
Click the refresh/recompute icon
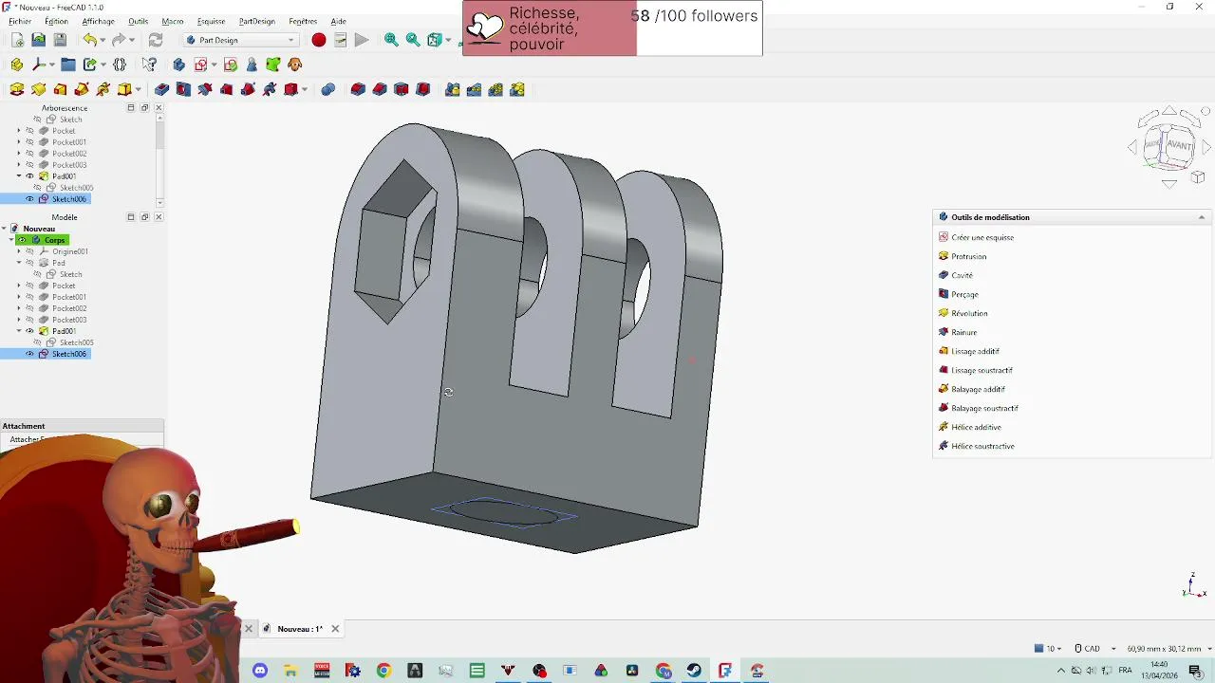tap(156, 40)
